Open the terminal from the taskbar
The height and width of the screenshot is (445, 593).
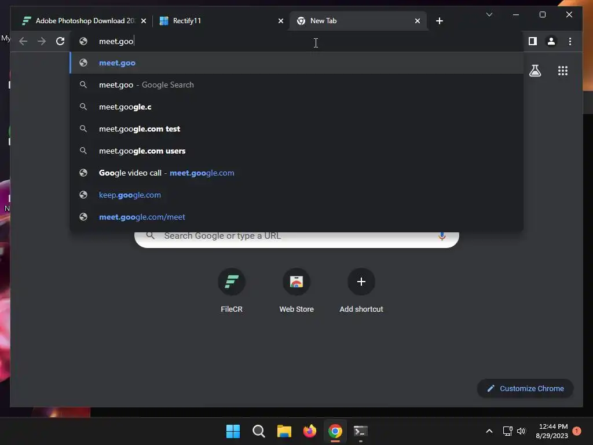click(x=360, y=431)
